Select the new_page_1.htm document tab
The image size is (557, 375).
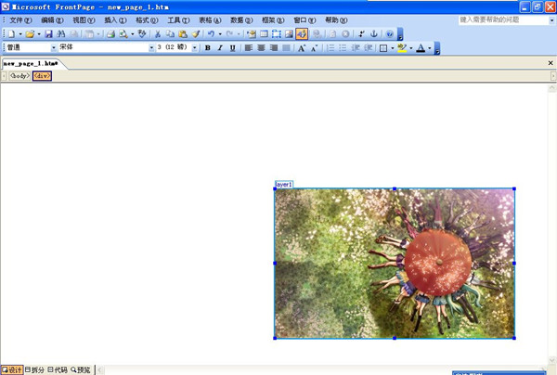coord(32,63)
